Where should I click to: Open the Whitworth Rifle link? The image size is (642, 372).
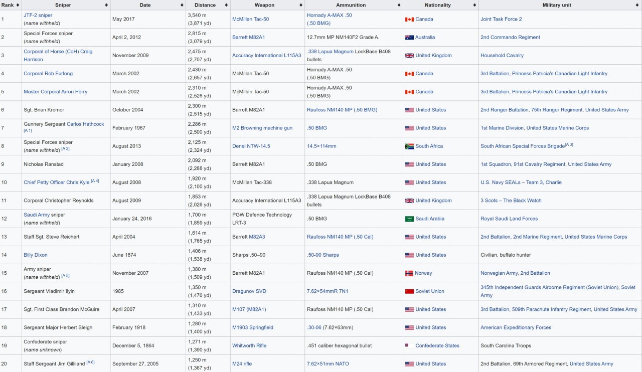pyautogui.click(x=249, y=346)
